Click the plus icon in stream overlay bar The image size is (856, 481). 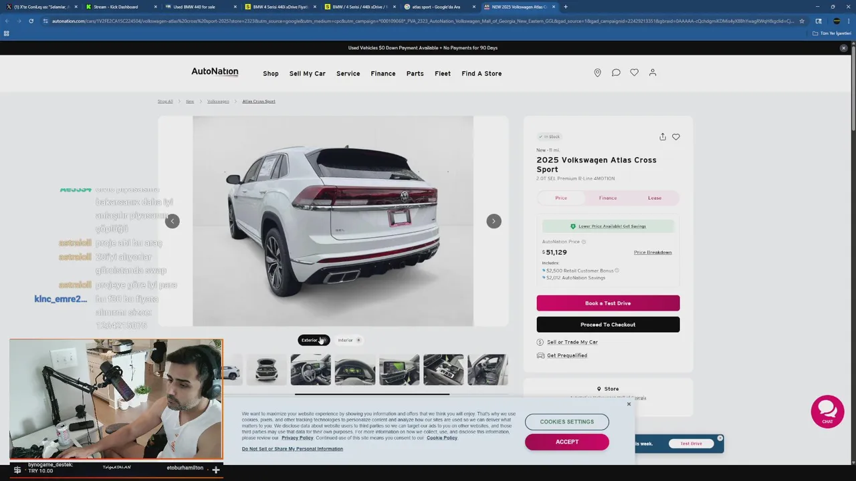coord(216,470)
